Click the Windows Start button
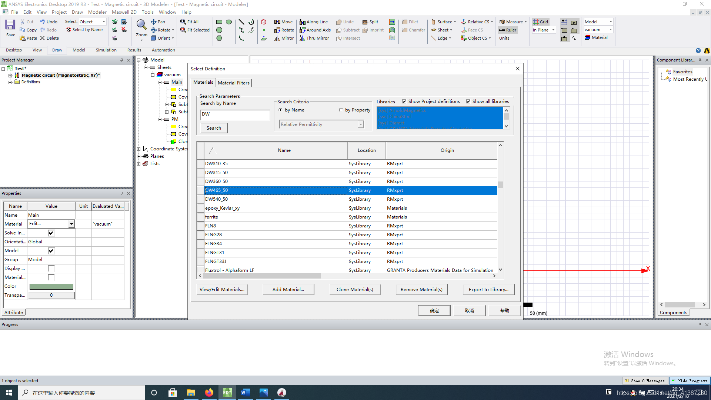The width and height of the screenshot is (711, 400). (x=9, y=393)
